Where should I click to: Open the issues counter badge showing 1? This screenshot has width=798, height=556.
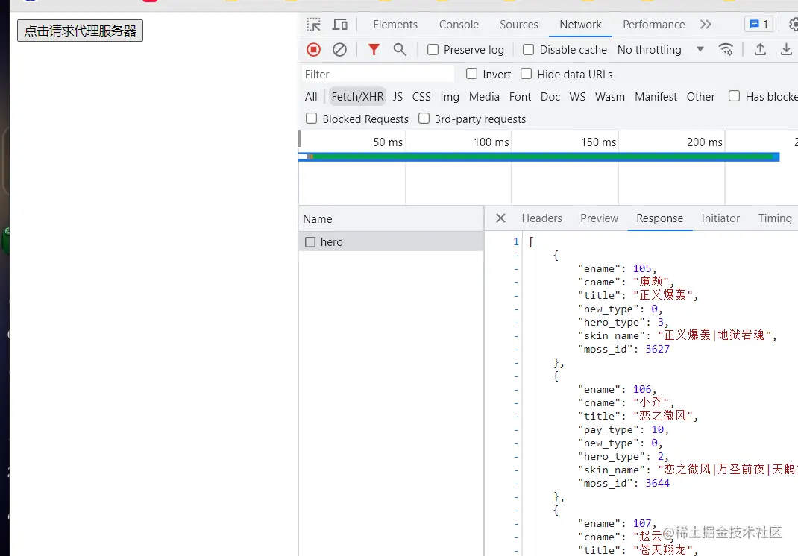pyautogui.click(x=758, y=24)
